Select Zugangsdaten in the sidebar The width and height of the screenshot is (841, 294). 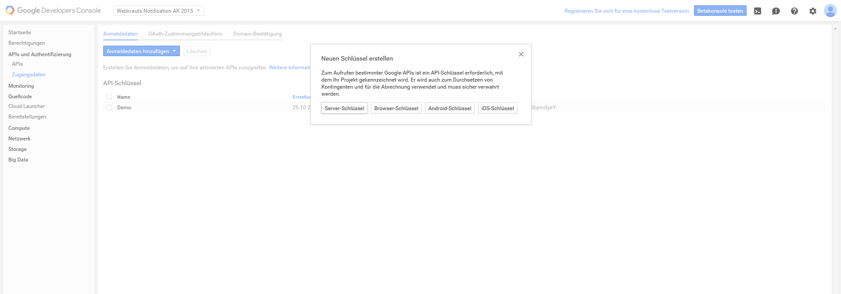(29, 75)
